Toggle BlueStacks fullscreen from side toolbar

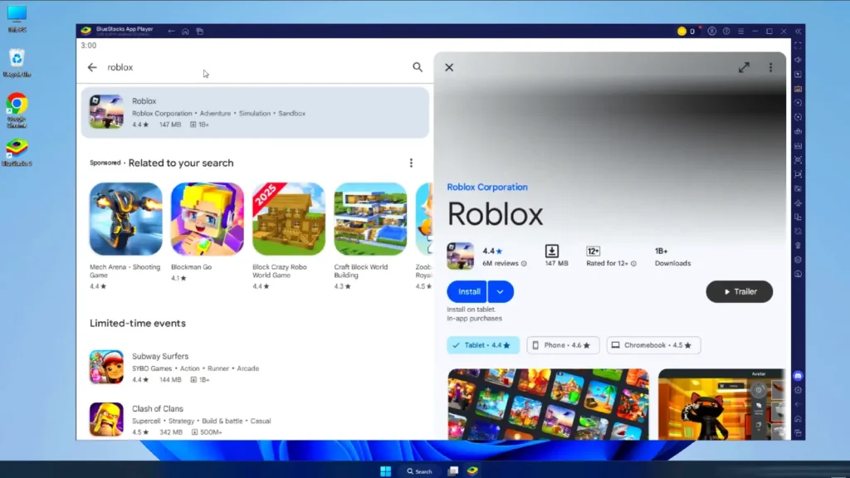[798, 46]
